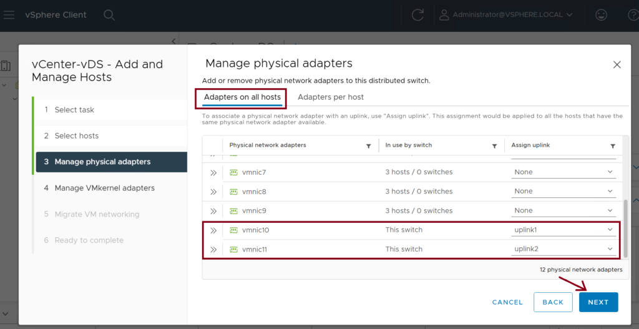Click "This switch" in the vmnic10 row
639x329 pixels.
[x=404, y=230]
